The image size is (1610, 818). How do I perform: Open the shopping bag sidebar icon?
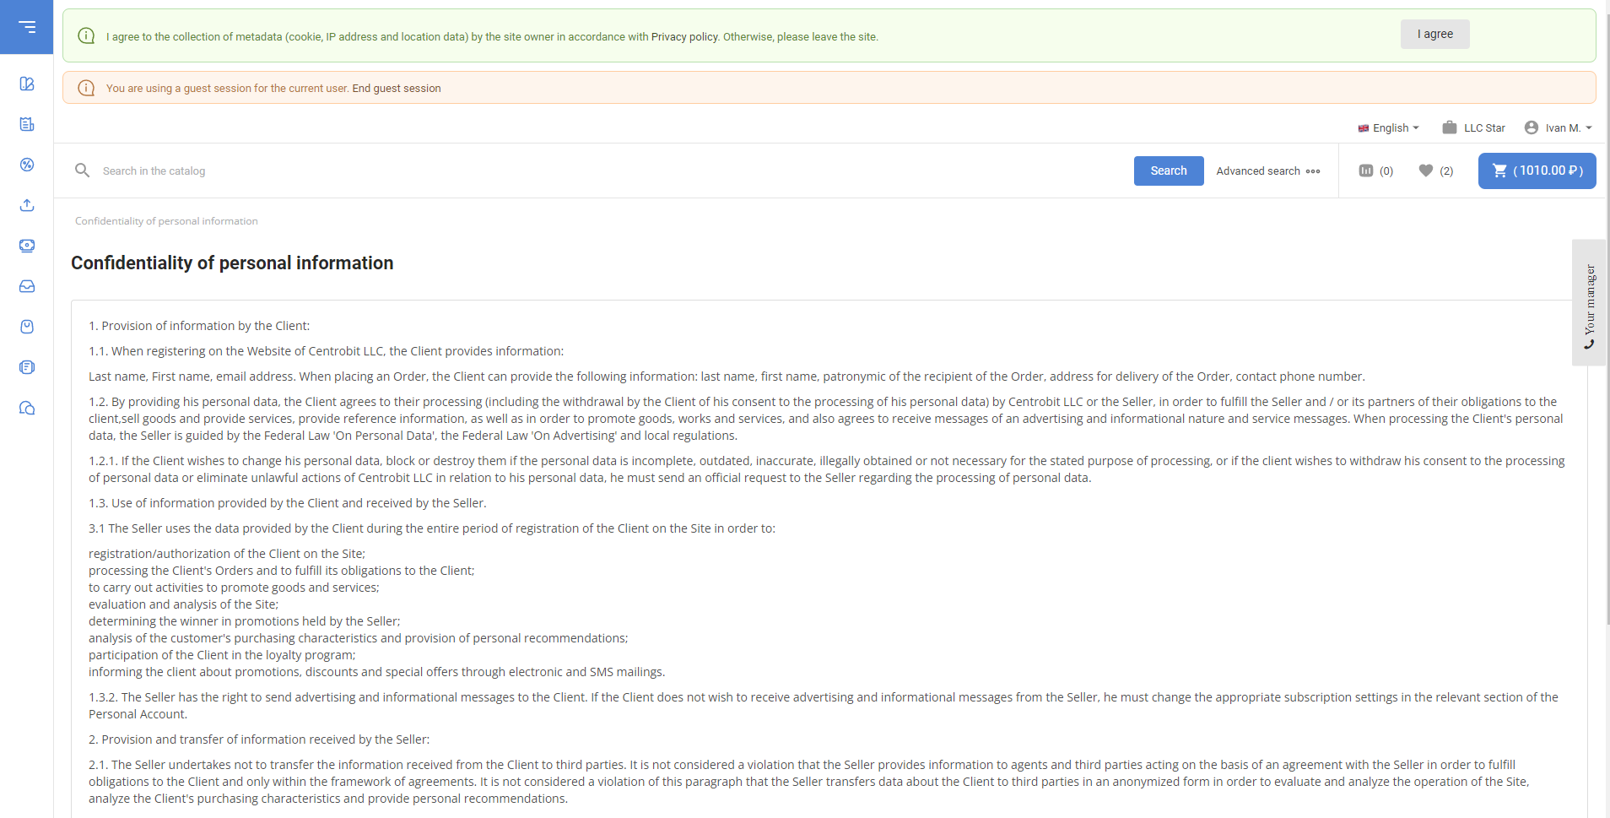[x=27, y=327]
